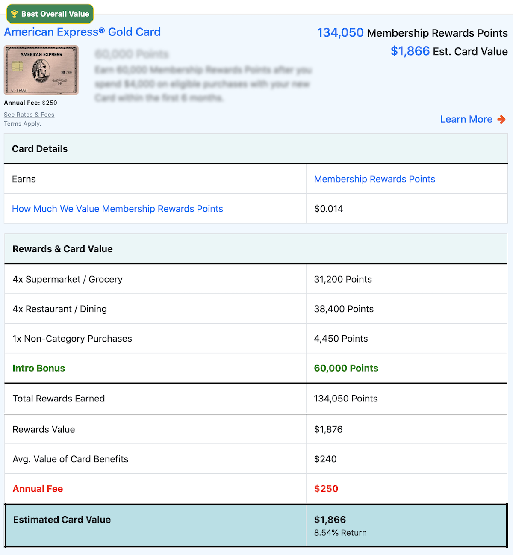This screenshot has width=513, height=555.
Task: Open the See Rates & Fees link
Action: pyautogui.click(x=29, y=115)
